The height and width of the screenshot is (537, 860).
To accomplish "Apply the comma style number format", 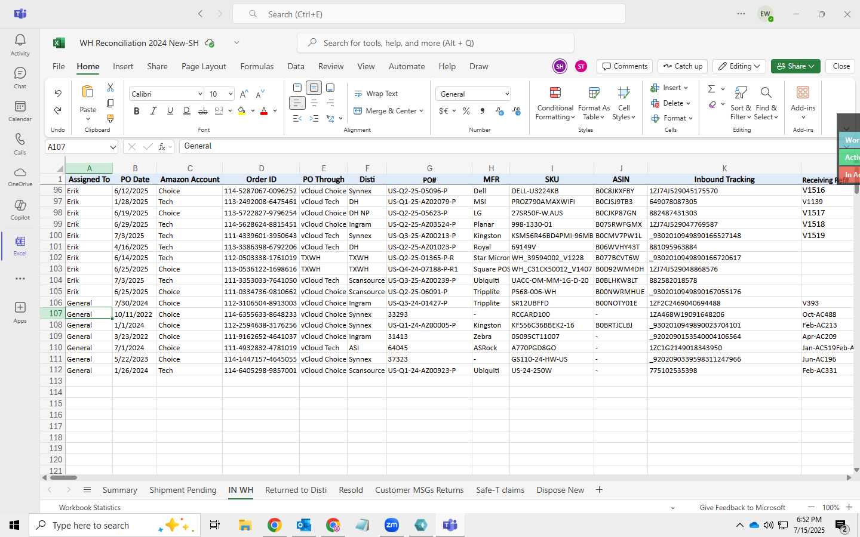I will pos(483,111).
